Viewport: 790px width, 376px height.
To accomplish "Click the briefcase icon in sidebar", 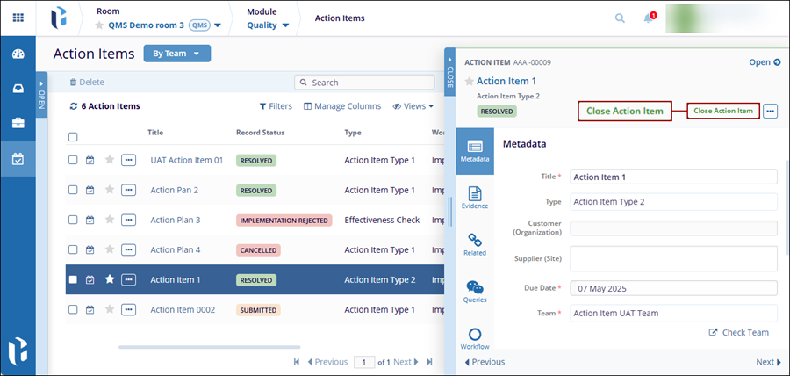I will (18, 123).
